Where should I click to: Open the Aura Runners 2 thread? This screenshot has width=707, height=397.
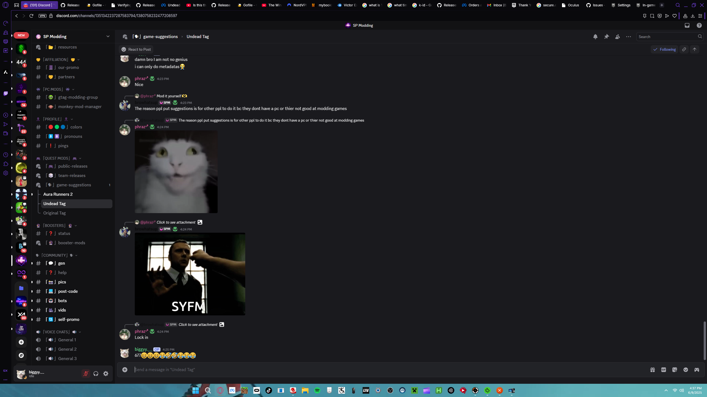(58, 194)
